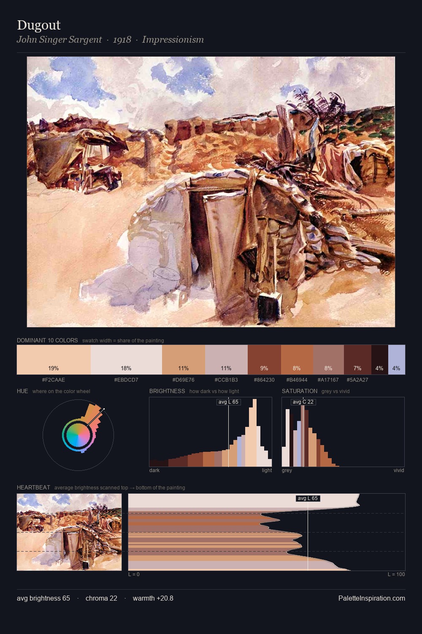Click the heartbeat brightness profile chart
This screenshot has height=634, width=422.
[267, 532]
